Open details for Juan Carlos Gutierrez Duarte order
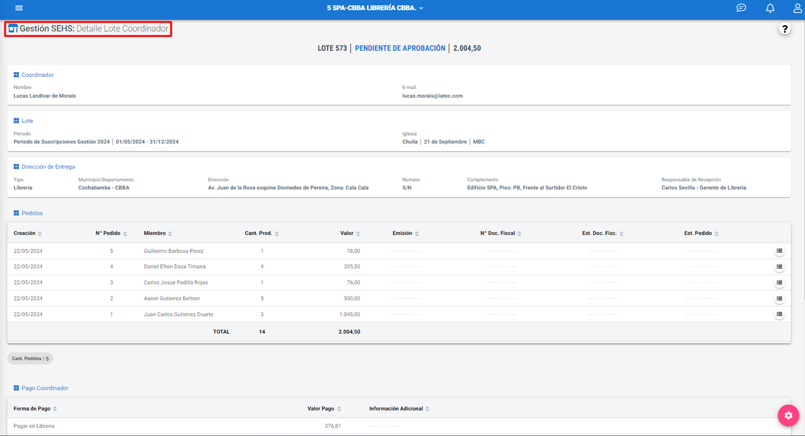 [779, 314]
